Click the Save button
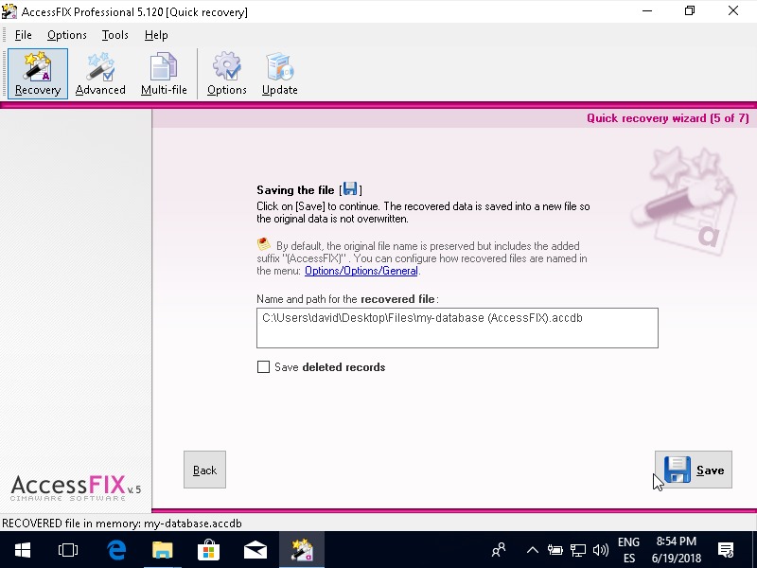Viewport: 757px width, 568px height. click(694, 470)
